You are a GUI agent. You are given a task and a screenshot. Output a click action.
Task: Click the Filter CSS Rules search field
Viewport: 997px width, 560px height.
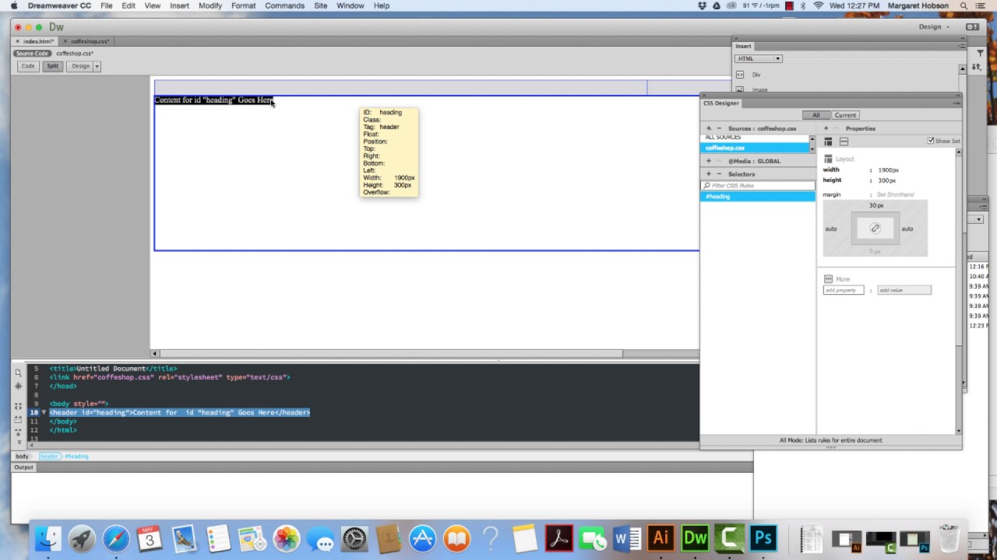pyautogui.click(x=758, y=186)
